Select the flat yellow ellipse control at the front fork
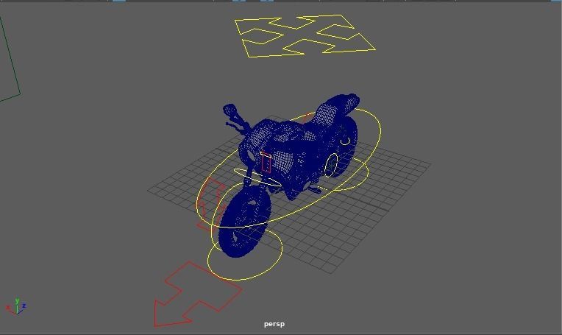This screenshot has height=335, width=562. tap(257, 177)
